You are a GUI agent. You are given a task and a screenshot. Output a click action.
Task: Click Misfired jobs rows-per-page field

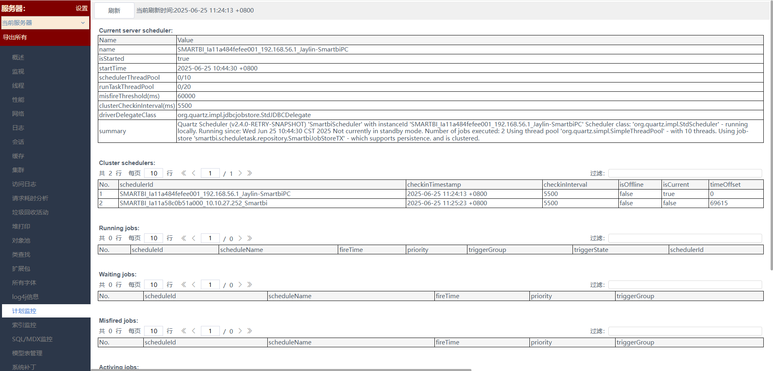(154, 331)
